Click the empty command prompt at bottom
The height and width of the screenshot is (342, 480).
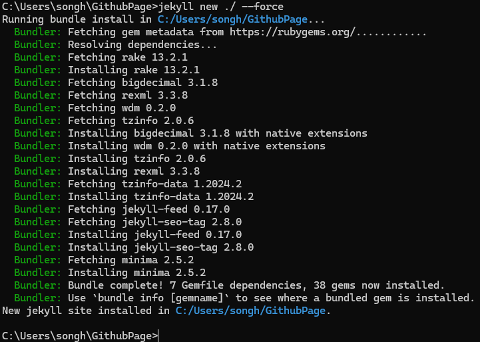coord(80,336)
